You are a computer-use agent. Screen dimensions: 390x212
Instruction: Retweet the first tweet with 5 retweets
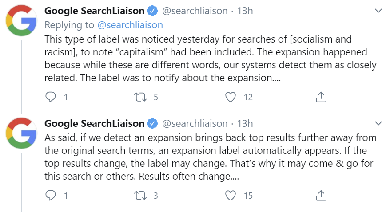141,97
